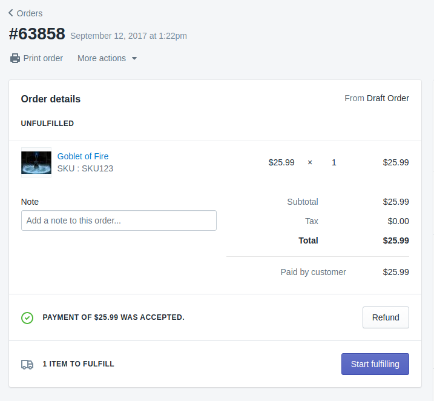Open the Draft Order link

387,98
